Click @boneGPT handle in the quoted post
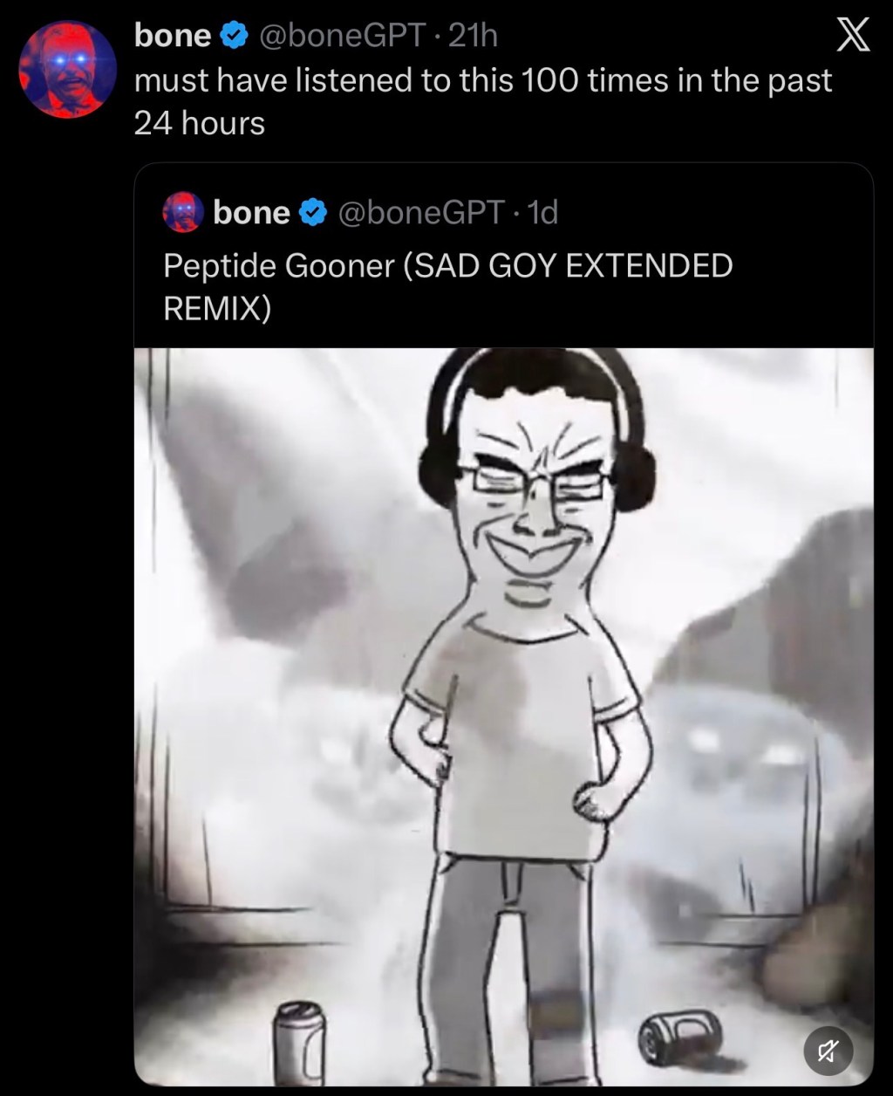 (419, 212)
